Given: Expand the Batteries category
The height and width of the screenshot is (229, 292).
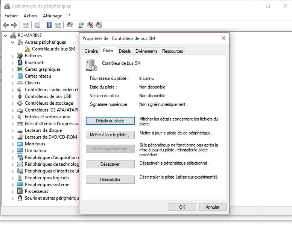Looking at the screenshot, I should (x=13, y=56).
